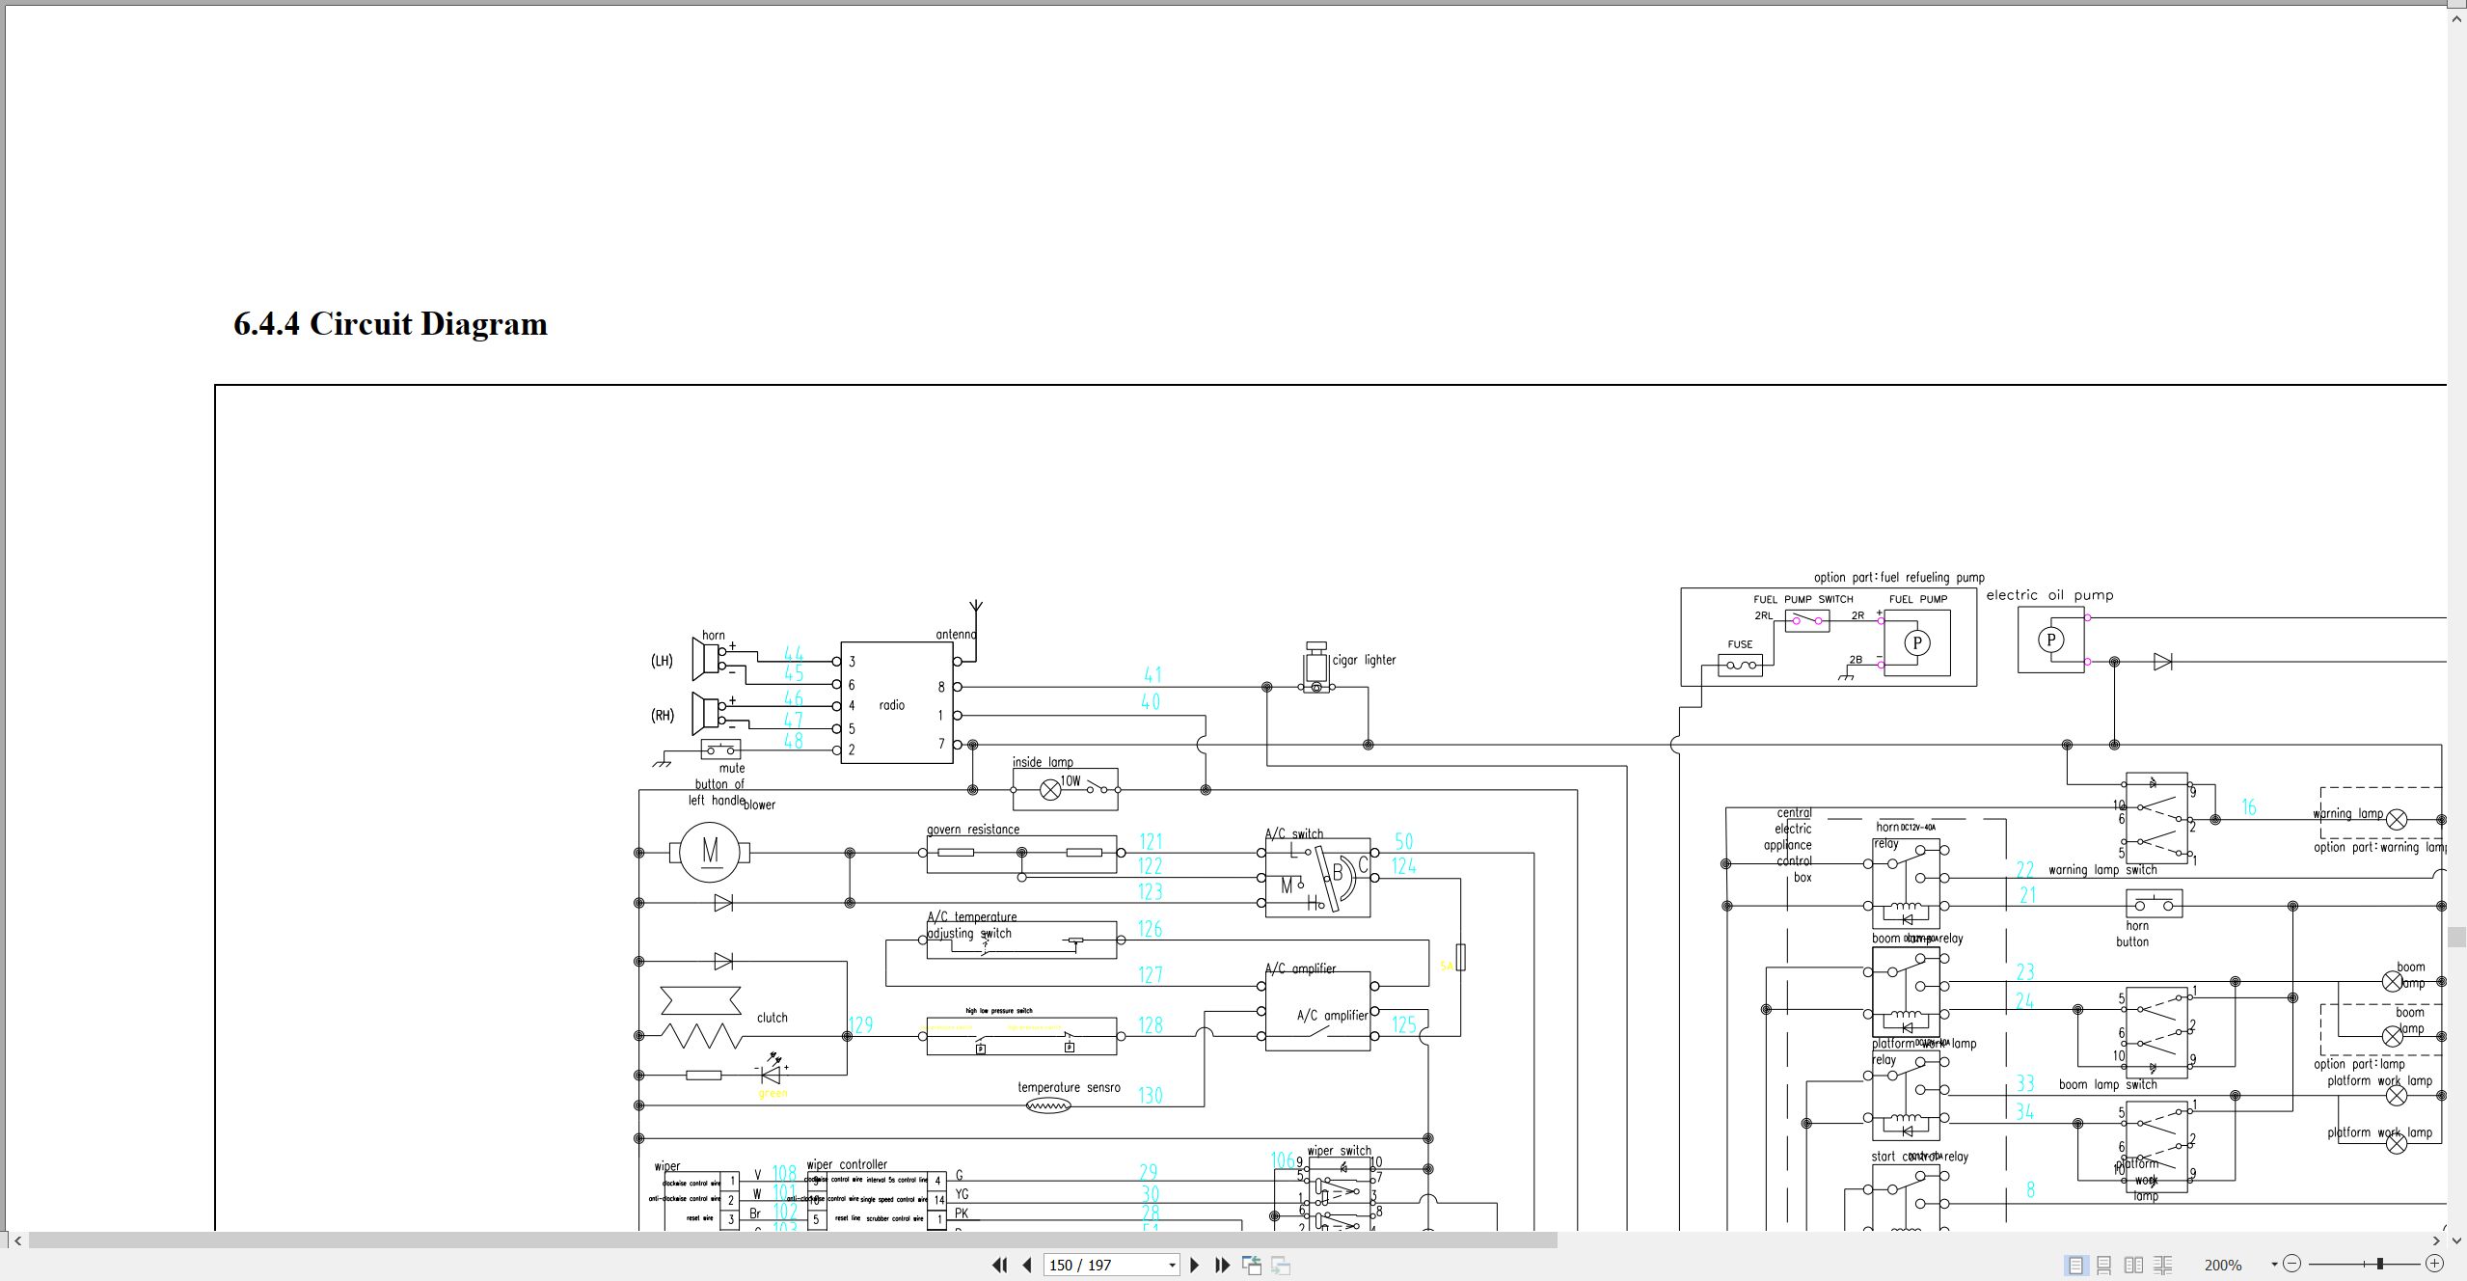
Task: Click the wiper switch label
Action: click(x=1340, y=1151)
